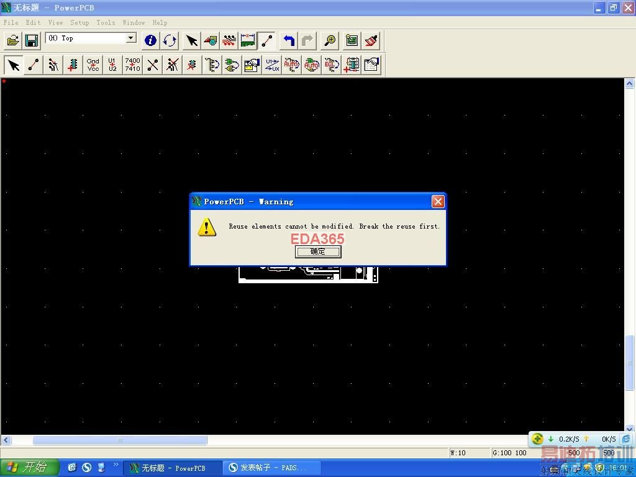Click the Add Reuse chip icon
Image resolution: width=636 pixels, height=477 pixels.
352,65
